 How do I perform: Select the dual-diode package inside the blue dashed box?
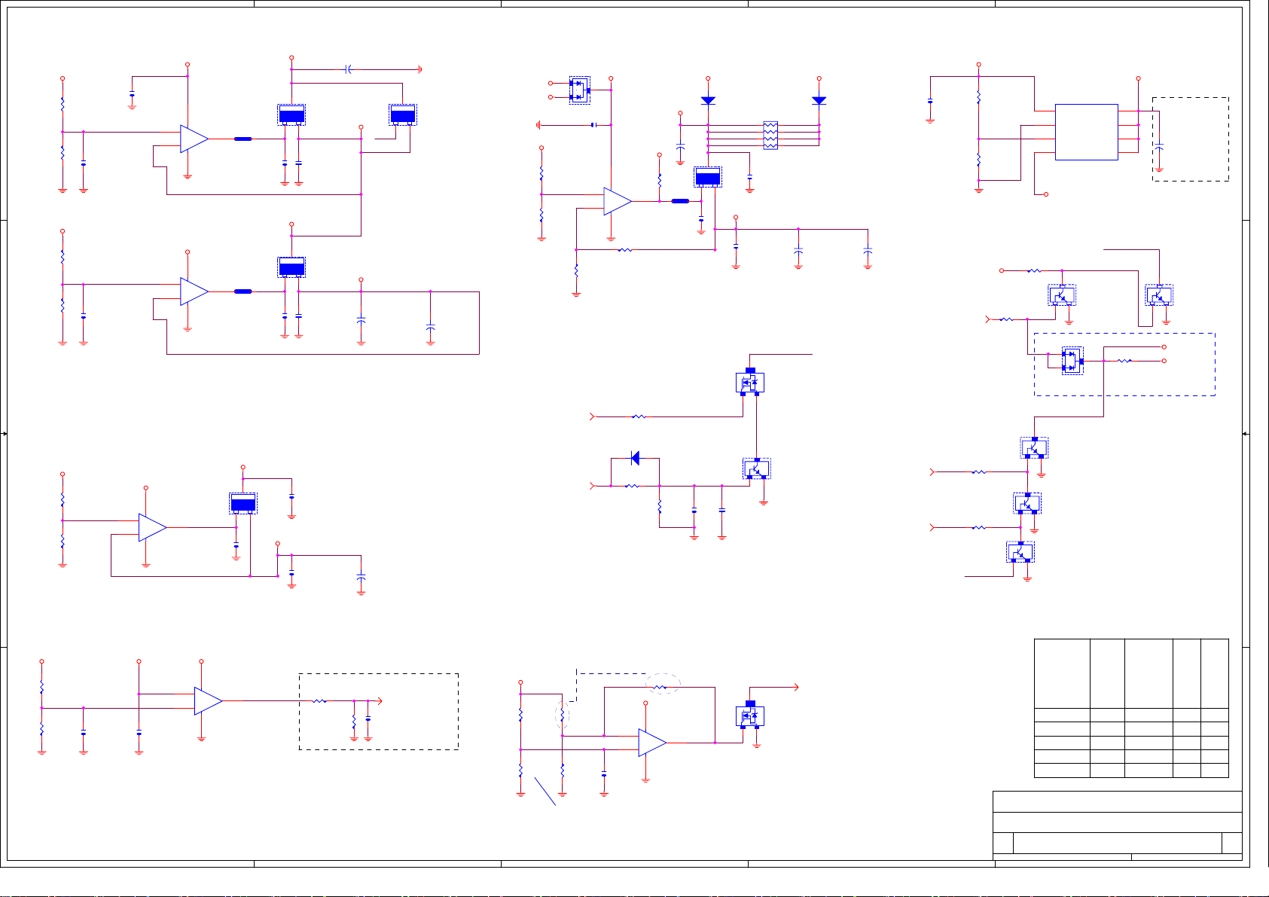pyautogui.click(x=1072, y=361)
